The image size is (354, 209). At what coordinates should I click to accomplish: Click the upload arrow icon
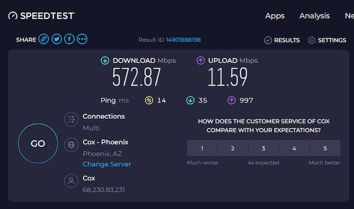point(201,60)
